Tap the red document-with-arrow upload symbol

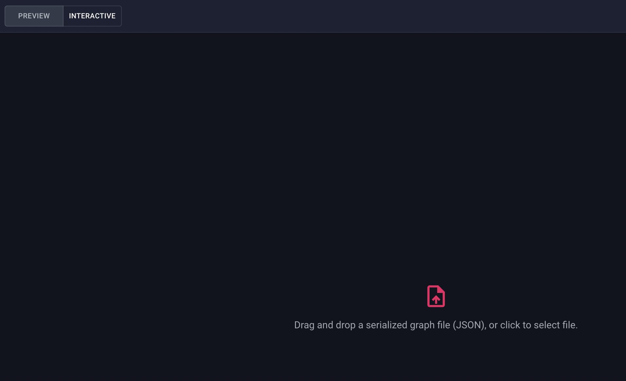(x=436, y=296)
